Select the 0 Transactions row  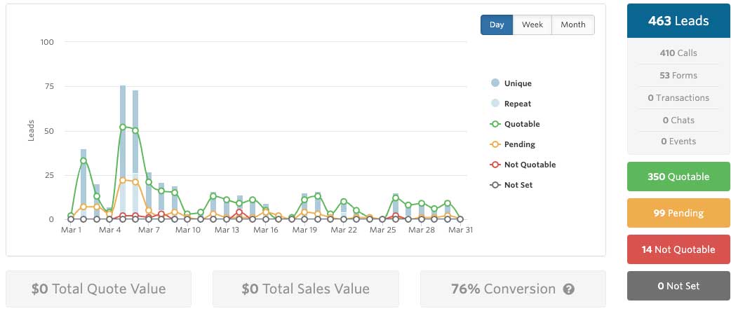click(x=678, y=98)
